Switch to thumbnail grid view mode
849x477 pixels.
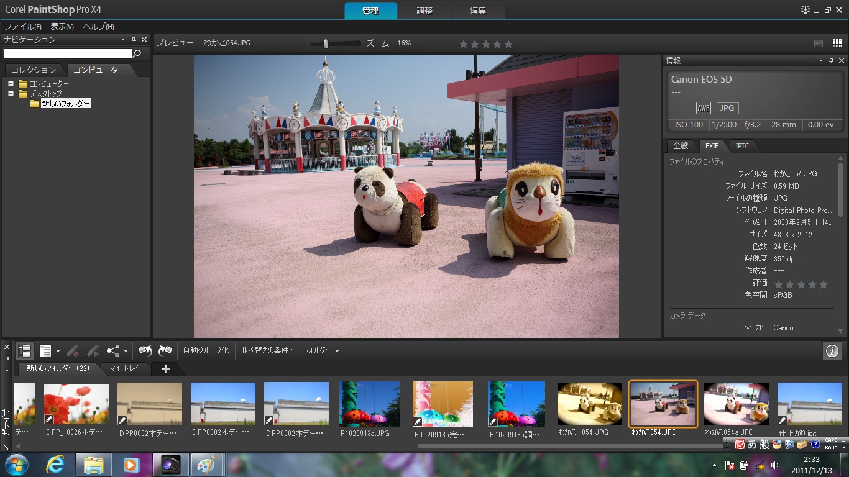837,43
